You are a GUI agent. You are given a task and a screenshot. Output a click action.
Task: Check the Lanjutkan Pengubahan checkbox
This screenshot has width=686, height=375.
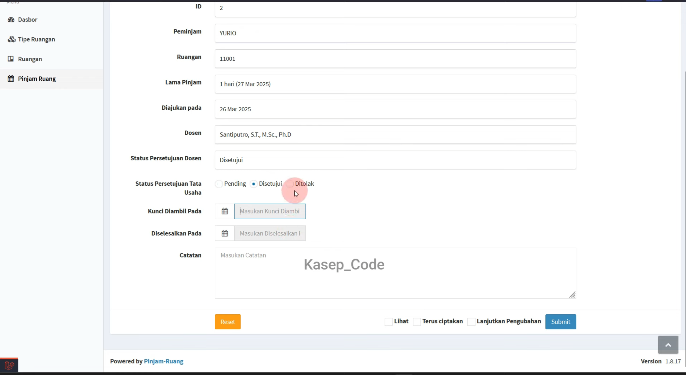coord(471,321)
